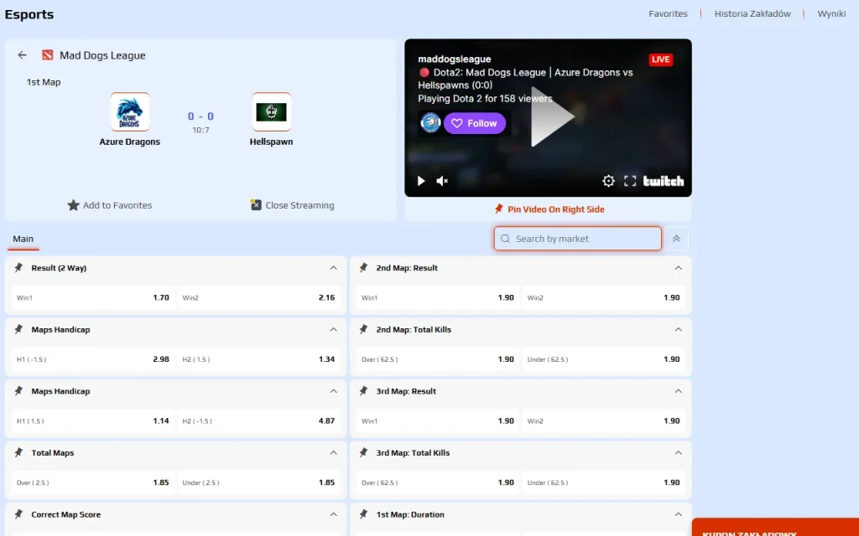The image size is (859, 536).
Task: Pick Over (2.5) in Total Maps
Action: coord(92,482)
